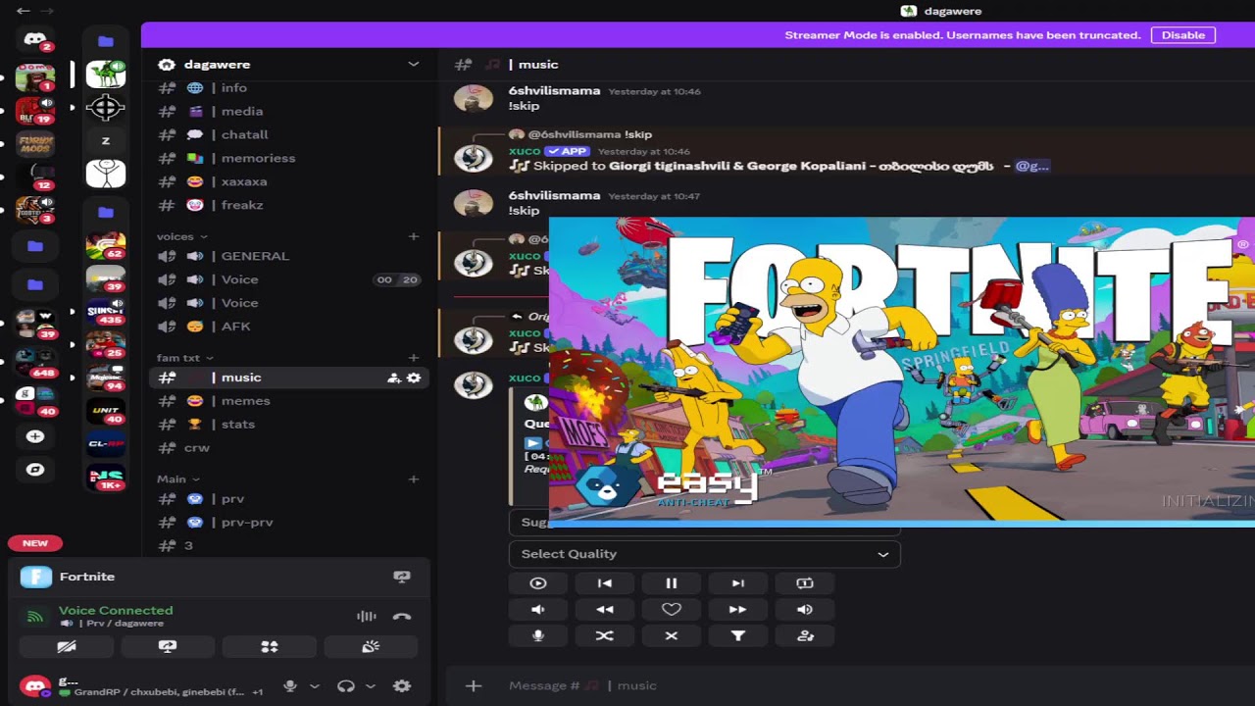1255x706 pixels.
Task: Click the autoplay circle-play button in music controls
Action: pyautogui.click(x=538, y=583)
